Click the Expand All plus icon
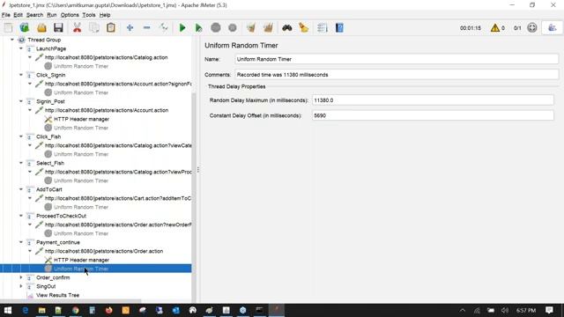This screenshot has width=564, height=317. coord(130,27)
